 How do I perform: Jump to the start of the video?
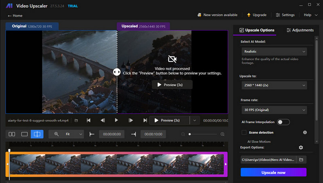(x=88, y=120)
